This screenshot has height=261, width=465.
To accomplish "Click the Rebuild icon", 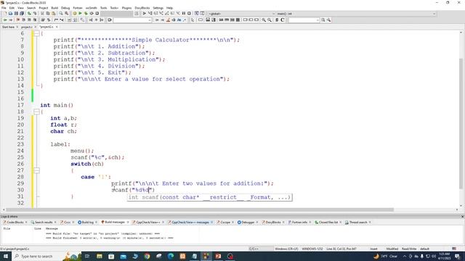I will click(92, 14).
